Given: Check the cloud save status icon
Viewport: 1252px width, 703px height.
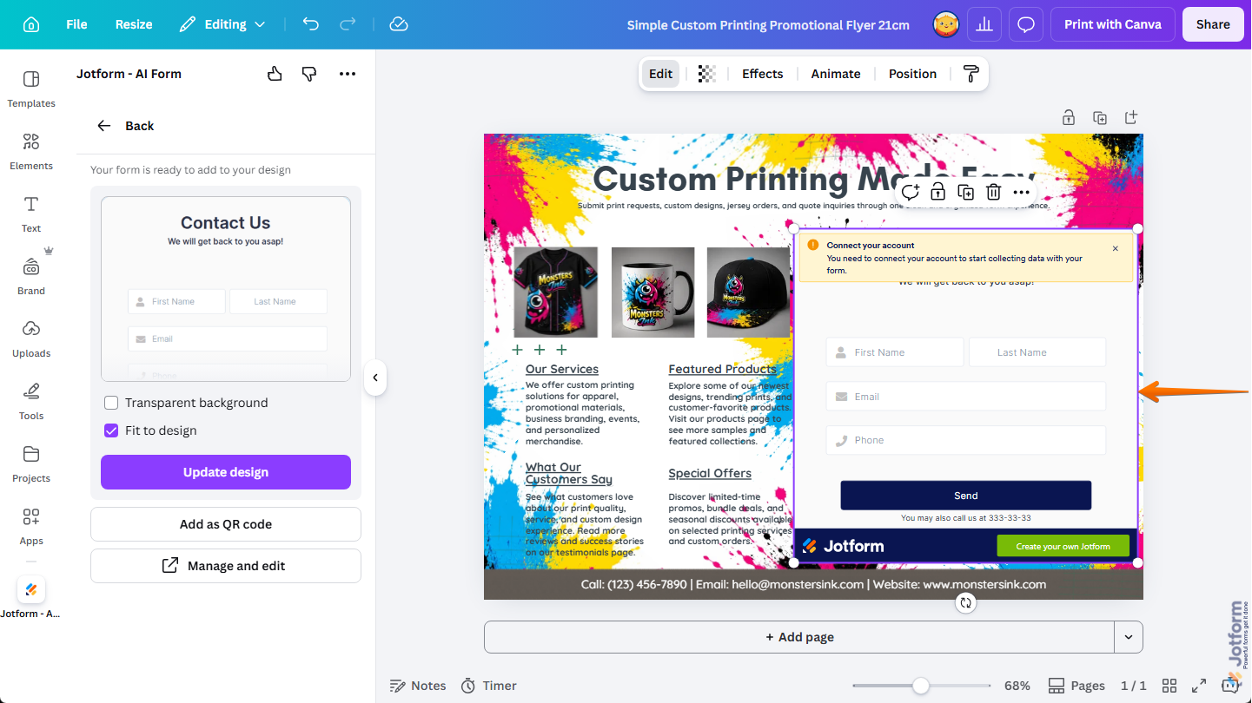Looking at the screenshot, I should click(399, 24).
